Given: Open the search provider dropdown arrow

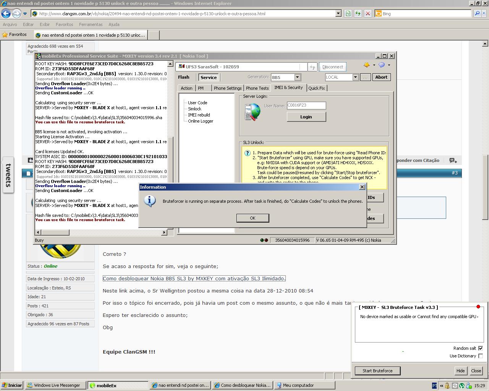Looking at the screenshot, I should coord(484,13).
